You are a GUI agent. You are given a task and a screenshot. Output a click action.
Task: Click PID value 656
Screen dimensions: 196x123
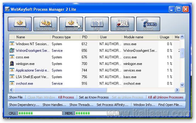[84, 51]
